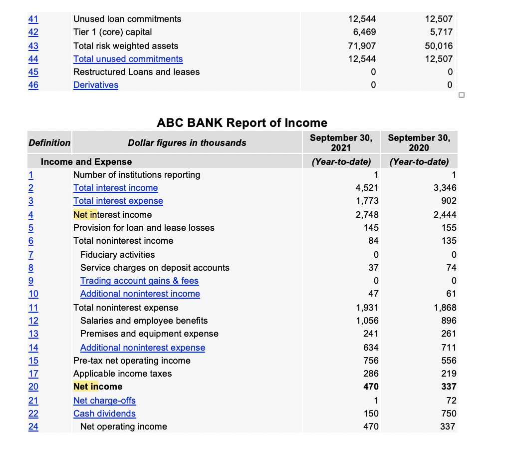516x463 pixels.
Task: Select the 2020 total noninterest expense value 1,868
Action: coord(445,308)
